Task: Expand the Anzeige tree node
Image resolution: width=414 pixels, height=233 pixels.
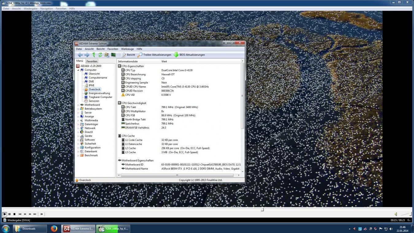Action: [78, 116]
